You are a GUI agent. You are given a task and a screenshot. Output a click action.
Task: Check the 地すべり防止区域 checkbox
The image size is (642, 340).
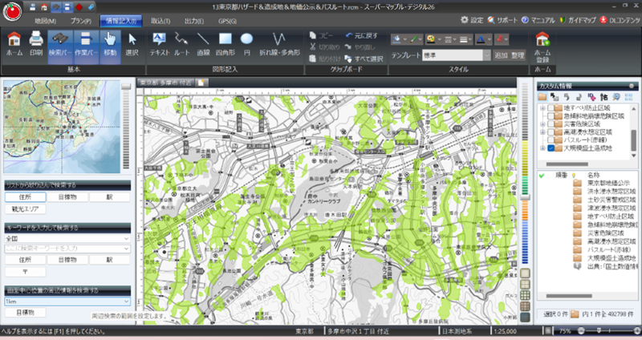coord(551,108)
